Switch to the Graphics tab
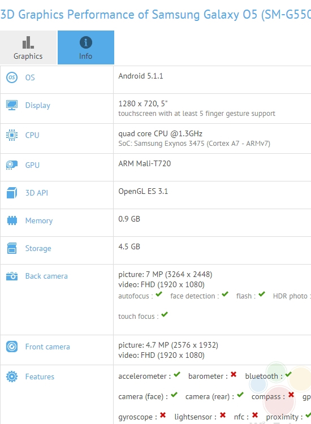 click(28, 47)
